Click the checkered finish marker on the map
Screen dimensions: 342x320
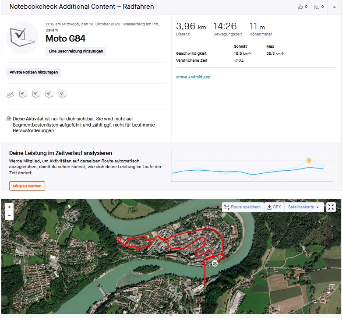coord(215,264)
